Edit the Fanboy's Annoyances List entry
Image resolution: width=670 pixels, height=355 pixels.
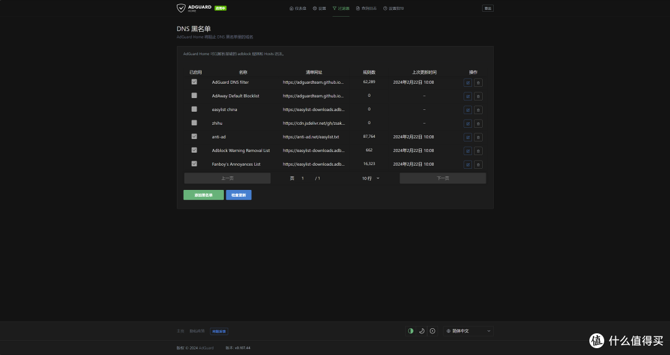pos(468,164)
